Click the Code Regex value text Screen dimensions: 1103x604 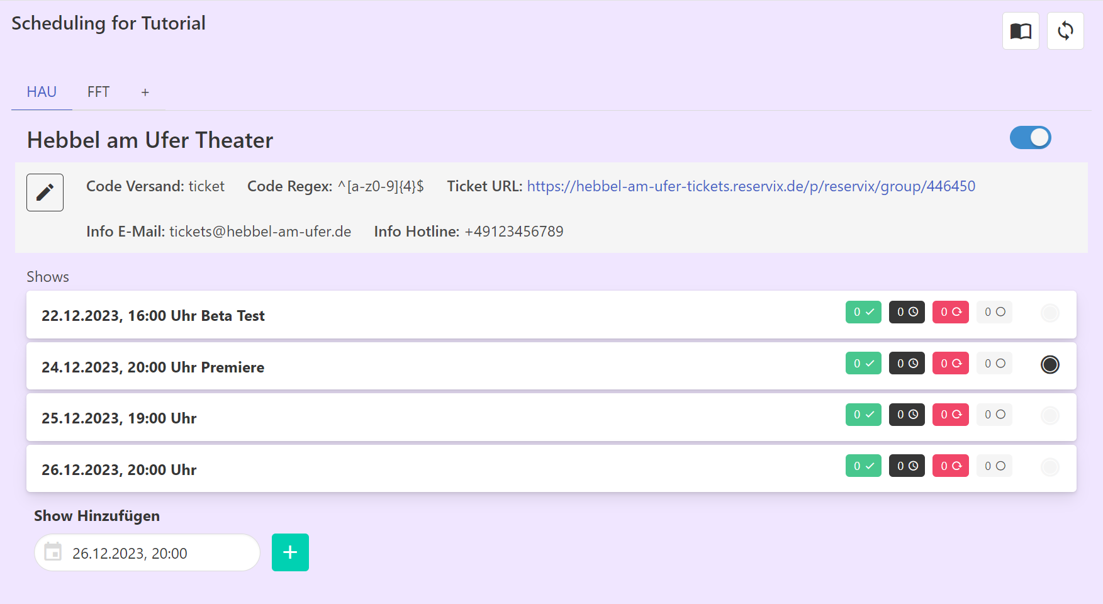381,186
